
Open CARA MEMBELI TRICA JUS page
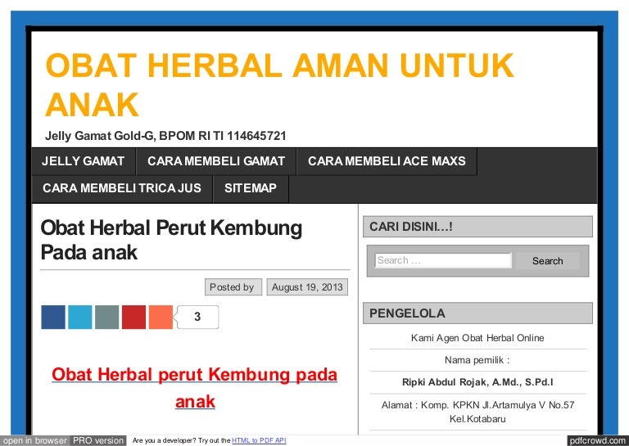(121, 188)
